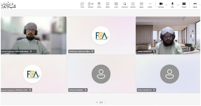The width and height of the screenshot is (201, 106).
Task: Open the breakout Rooms panel
Action: [x=133, y=5]
